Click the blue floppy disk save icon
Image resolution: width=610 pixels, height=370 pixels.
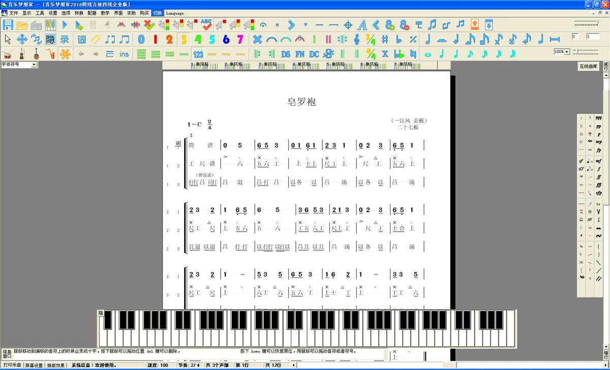pos(8,24)
